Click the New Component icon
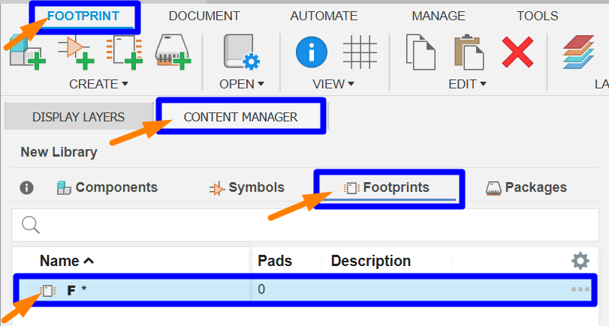The image size is (609, 326). pyautogui.click(x=23, y=52)
